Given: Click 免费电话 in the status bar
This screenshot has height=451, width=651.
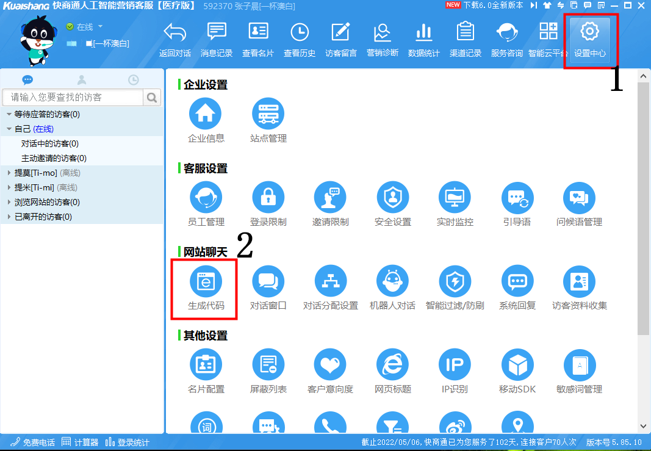Looking at the screenshot, I should [x=33, y=442].
